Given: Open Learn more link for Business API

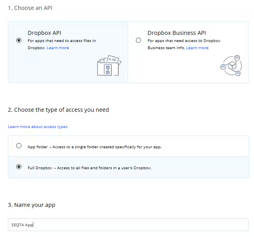Looking at the screenshot, I should point(197,48).
